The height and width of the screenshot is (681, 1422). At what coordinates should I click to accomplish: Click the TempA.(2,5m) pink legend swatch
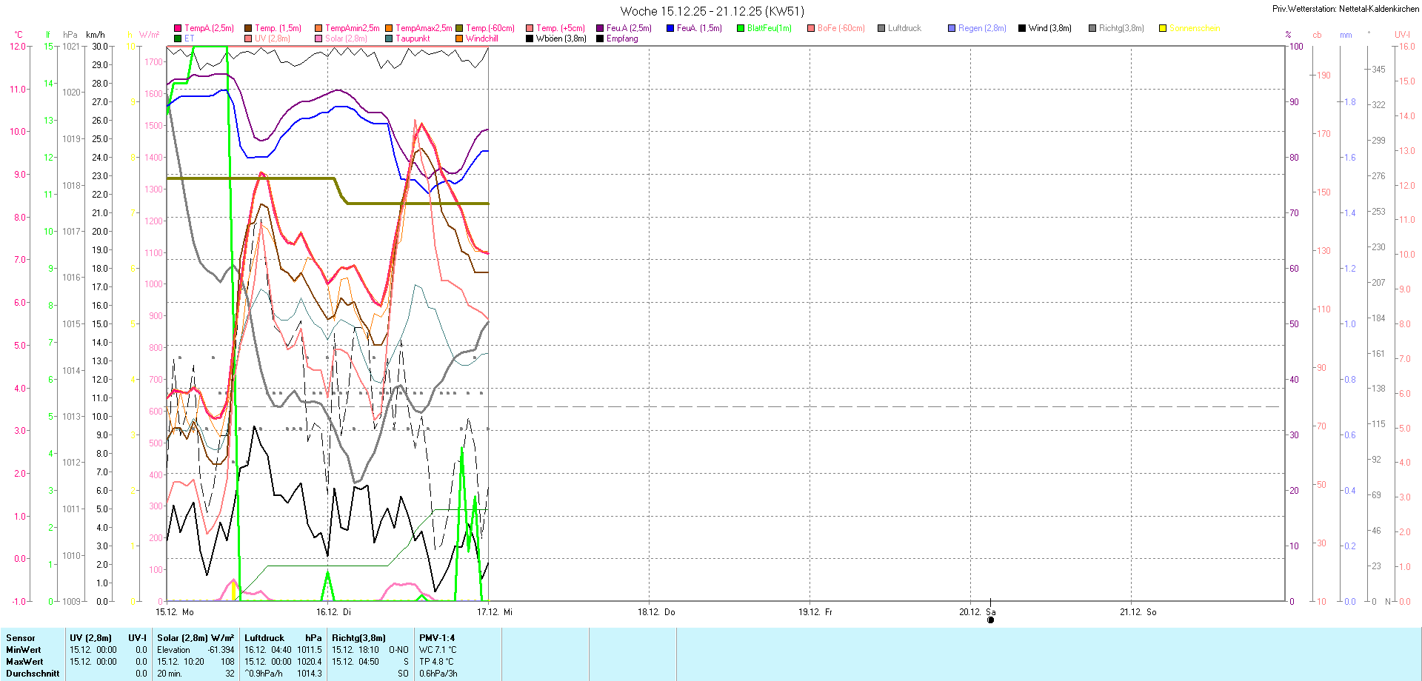178,28
